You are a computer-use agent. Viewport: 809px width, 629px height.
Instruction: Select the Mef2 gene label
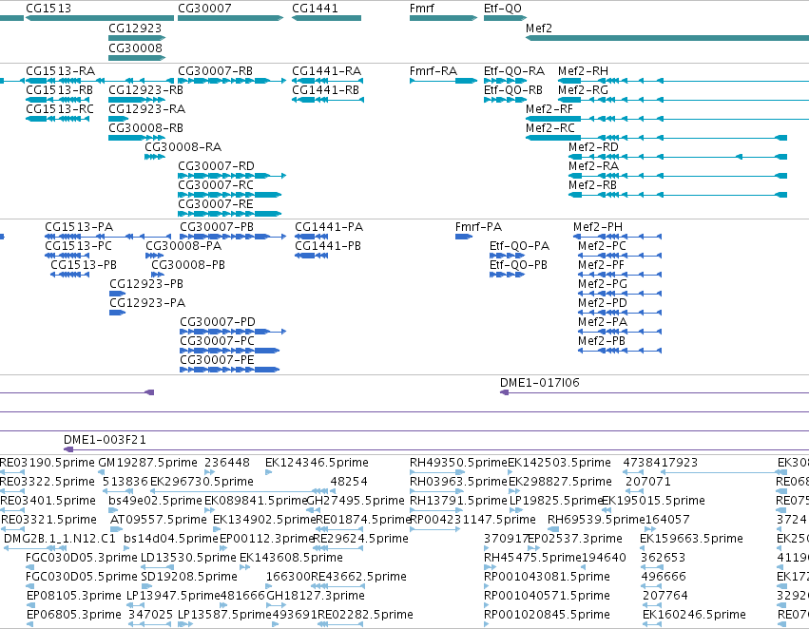[x=539, y=28]
